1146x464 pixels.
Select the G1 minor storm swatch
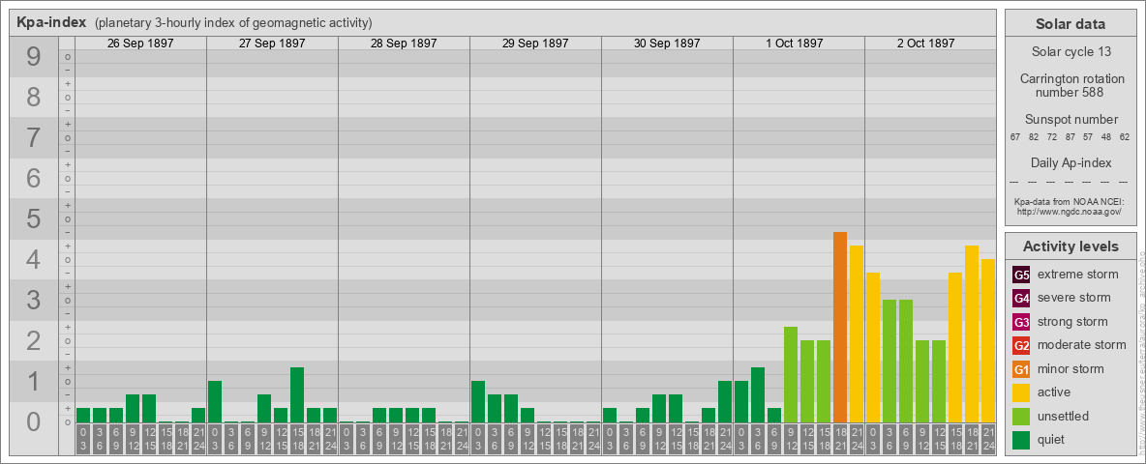coord(1021,369)
